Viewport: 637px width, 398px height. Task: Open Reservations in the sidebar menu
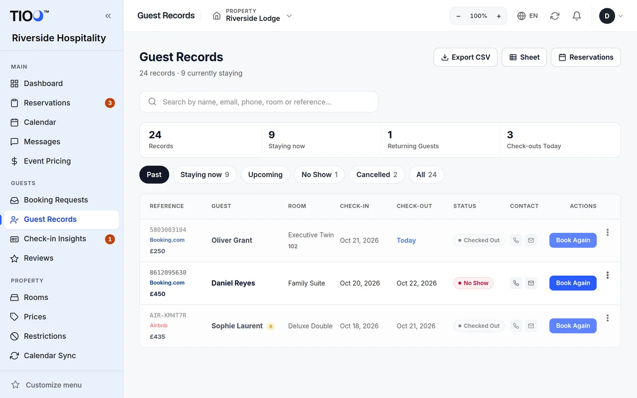pyautogui.click(x=61, y=103)
